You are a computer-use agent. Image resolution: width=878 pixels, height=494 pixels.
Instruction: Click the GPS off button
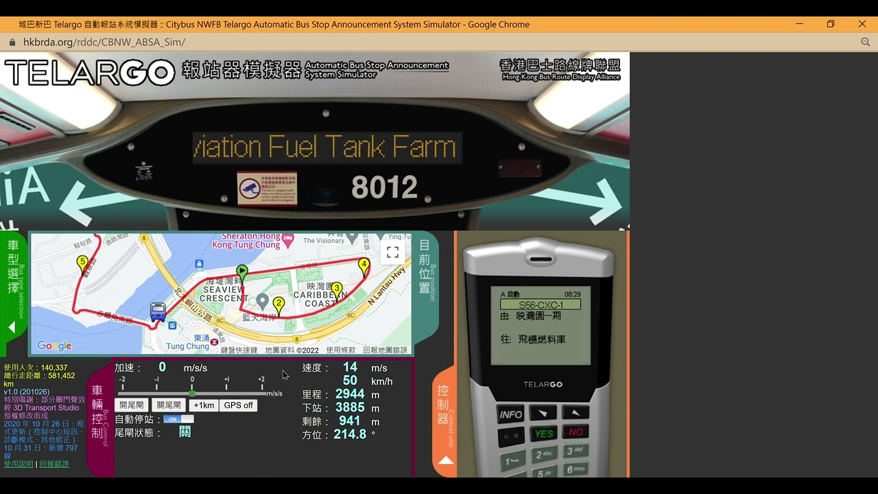(238, 405)
